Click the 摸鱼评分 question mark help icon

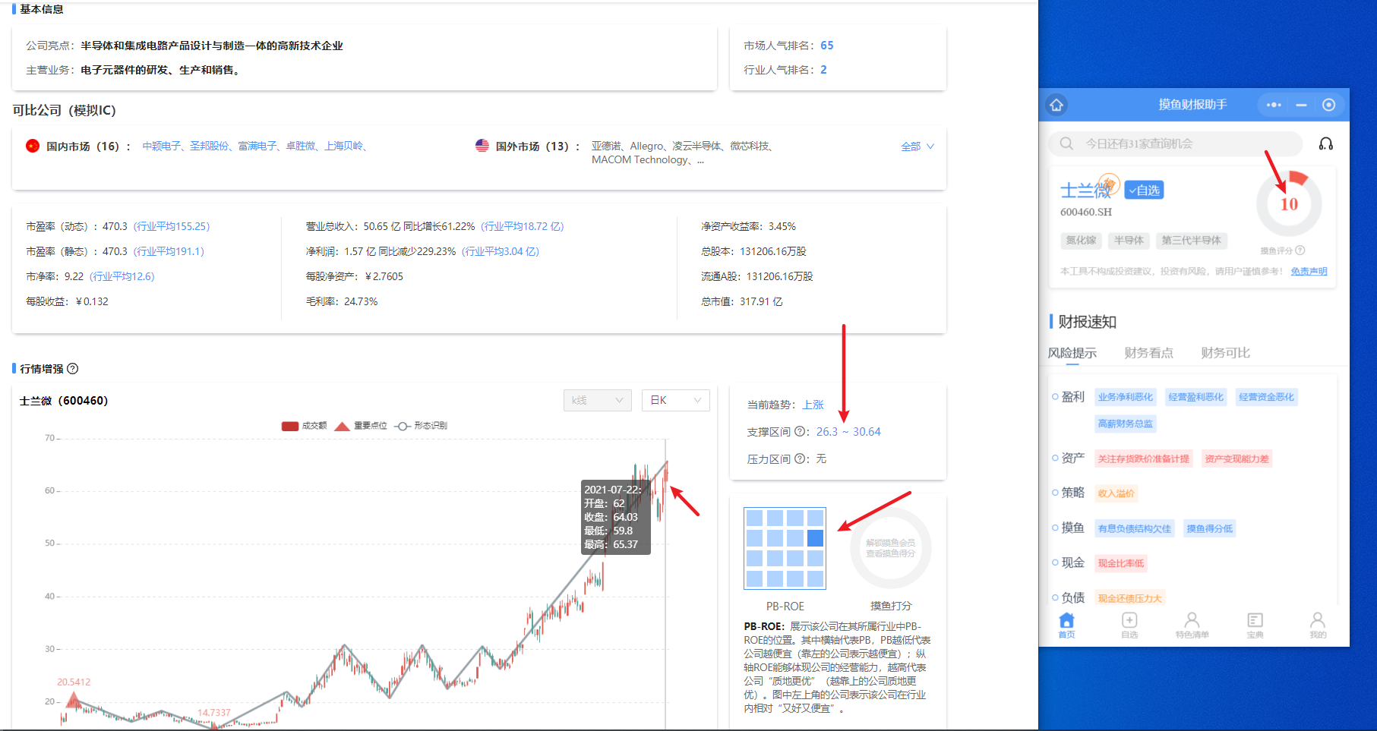click(1300, 250)
